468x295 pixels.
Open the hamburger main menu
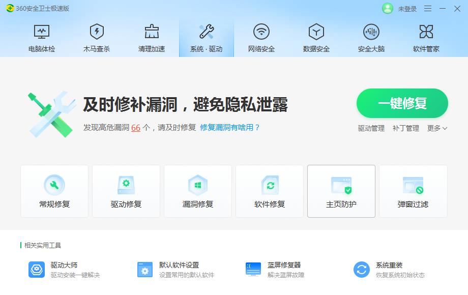point(428,9)
